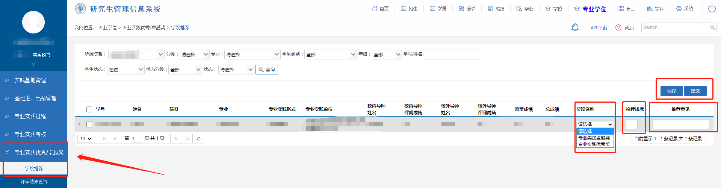Jump to the first page arrow icon
The height and width of the screenshot is (188, 721).
pyautogui.click(x=104, y=139)
